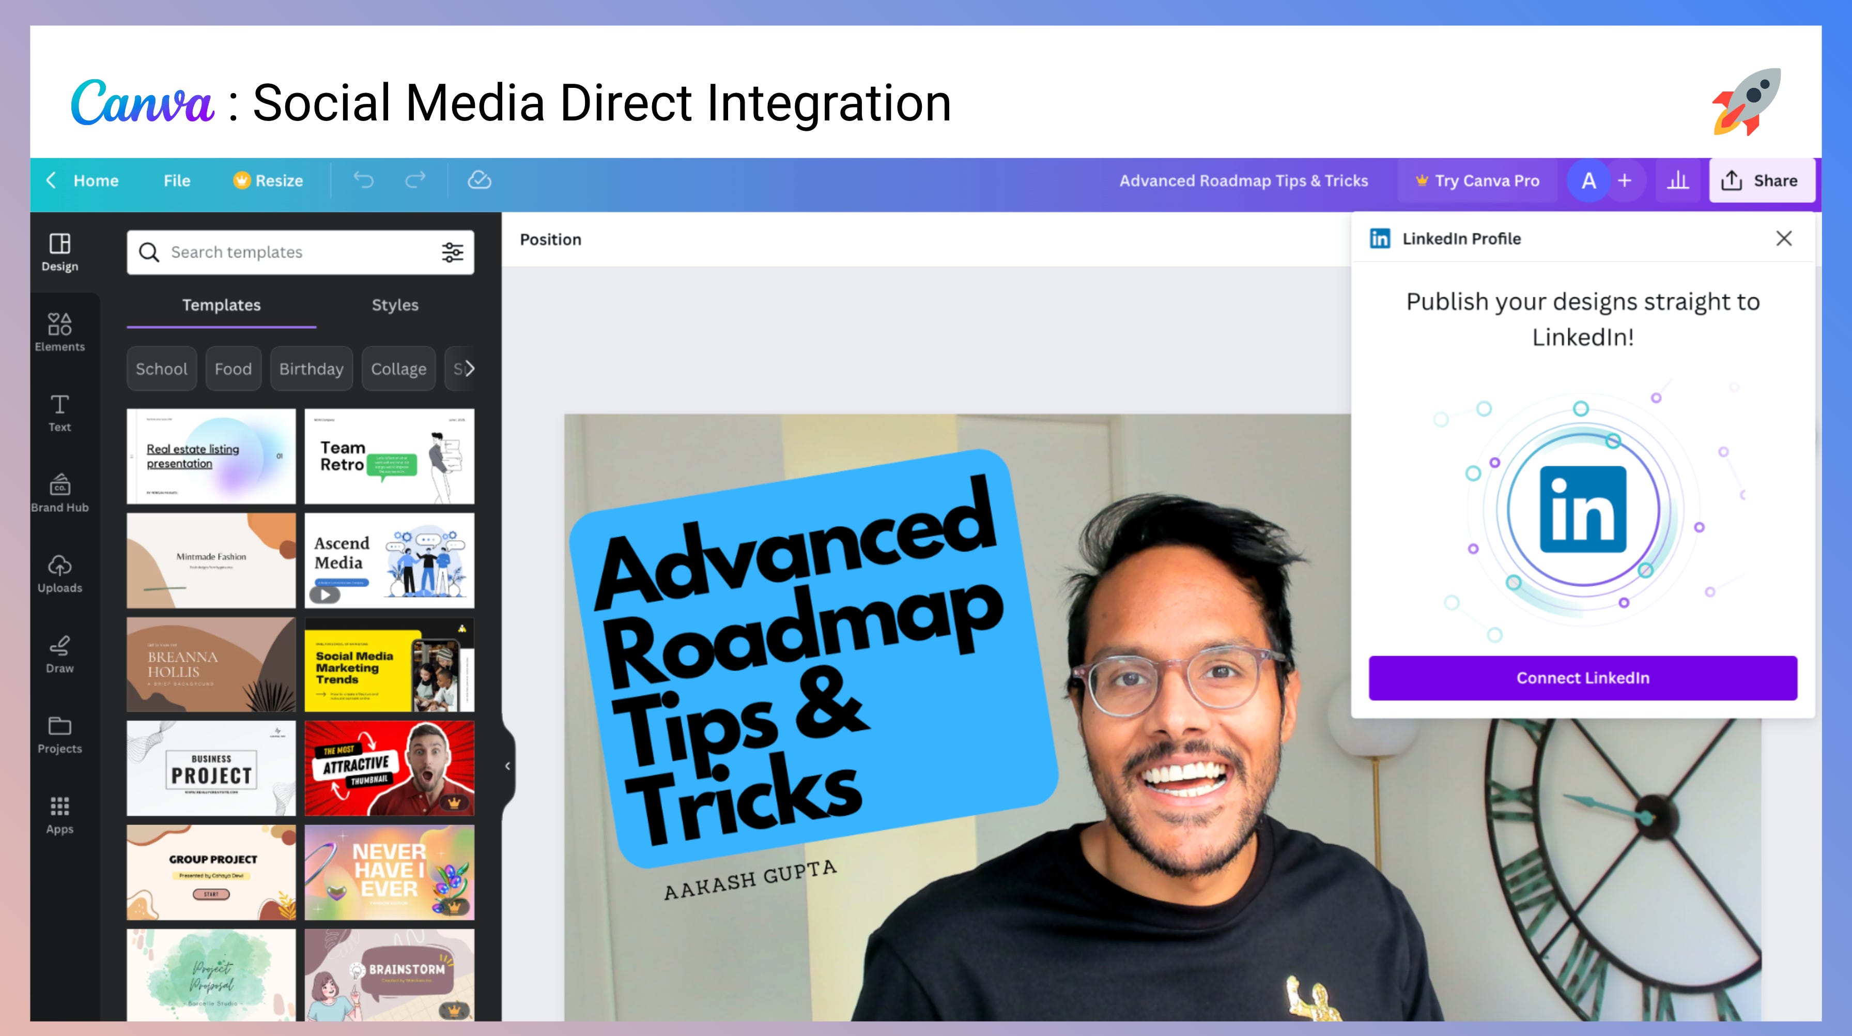
Task: Open the Design panel in sidebar
Action: (59, 252)
